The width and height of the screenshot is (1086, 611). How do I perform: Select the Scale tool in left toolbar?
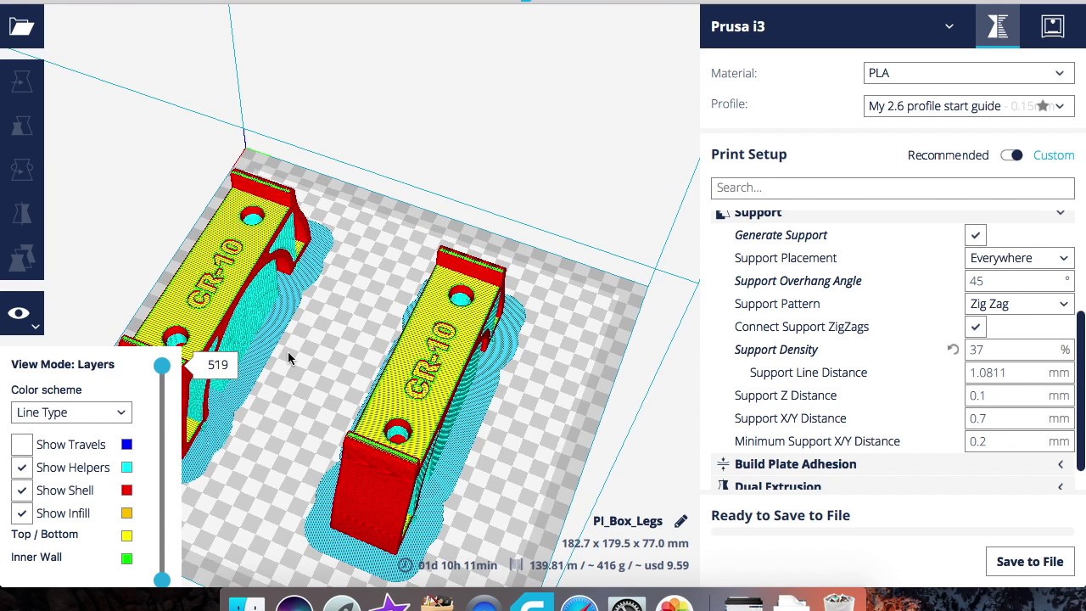(22, 126)
